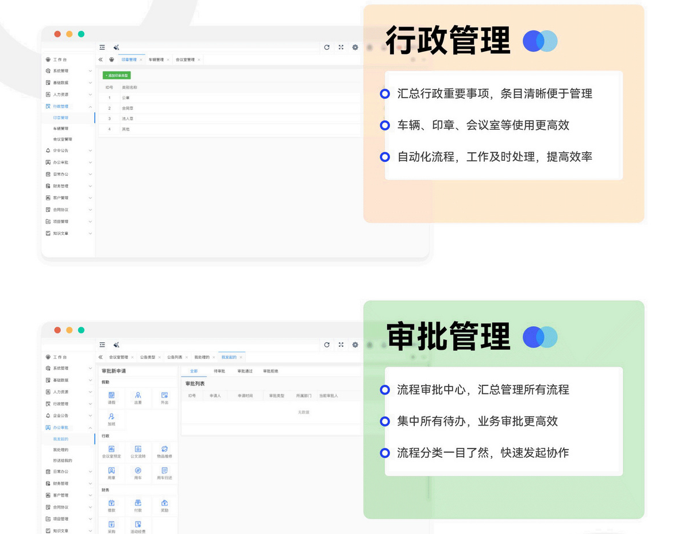The width and height of the screenshot is (687, 534).
Task: Open the 借款 icon under 财务
Action: point(111,504)
